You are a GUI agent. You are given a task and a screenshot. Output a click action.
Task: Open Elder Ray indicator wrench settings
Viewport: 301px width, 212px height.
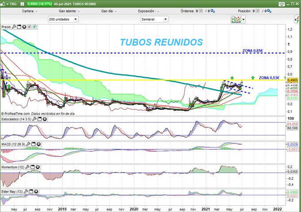coord(26,192)
